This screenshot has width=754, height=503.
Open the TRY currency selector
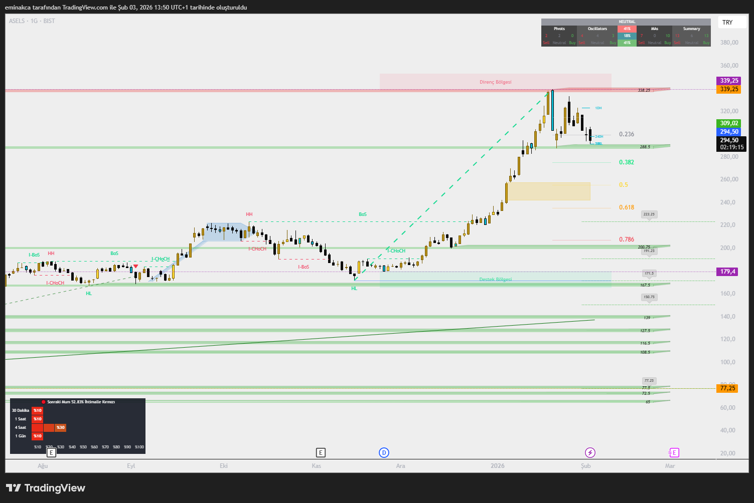pyautogui.click(x=727, y=23)
